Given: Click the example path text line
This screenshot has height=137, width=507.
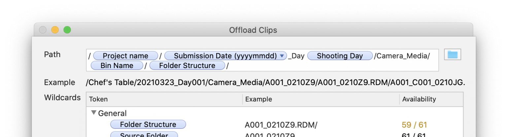Looking at the screenshot, I should [x=275, y=82].
